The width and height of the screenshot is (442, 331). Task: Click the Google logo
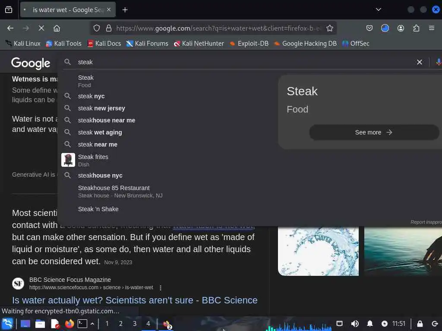coord(31,63)
